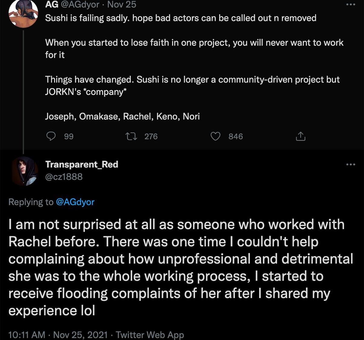
Task: Click the 10:11 AM Nov 25, 2021 timestamp
Action: click(x=58, y=335)
